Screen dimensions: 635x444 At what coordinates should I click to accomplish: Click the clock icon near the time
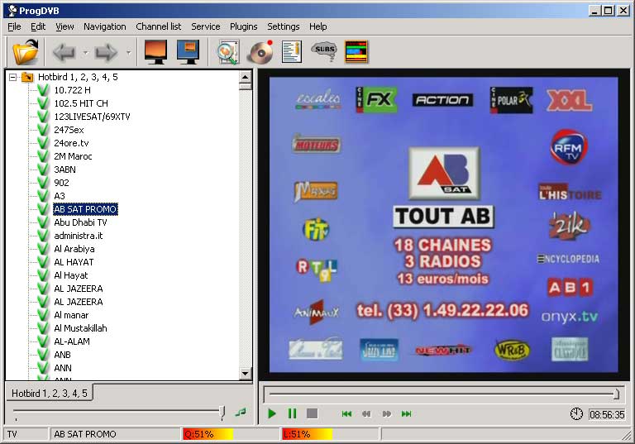tap(576, 414)
